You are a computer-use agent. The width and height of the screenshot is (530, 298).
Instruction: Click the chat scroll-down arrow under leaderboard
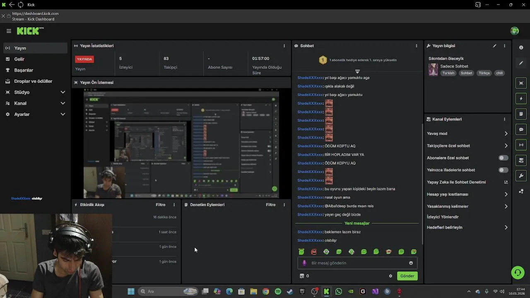(357, 71)
